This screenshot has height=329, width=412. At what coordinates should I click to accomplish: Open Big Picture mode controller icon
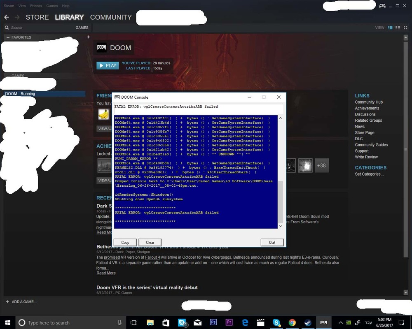pyautogui.click(x=382, y=6)
